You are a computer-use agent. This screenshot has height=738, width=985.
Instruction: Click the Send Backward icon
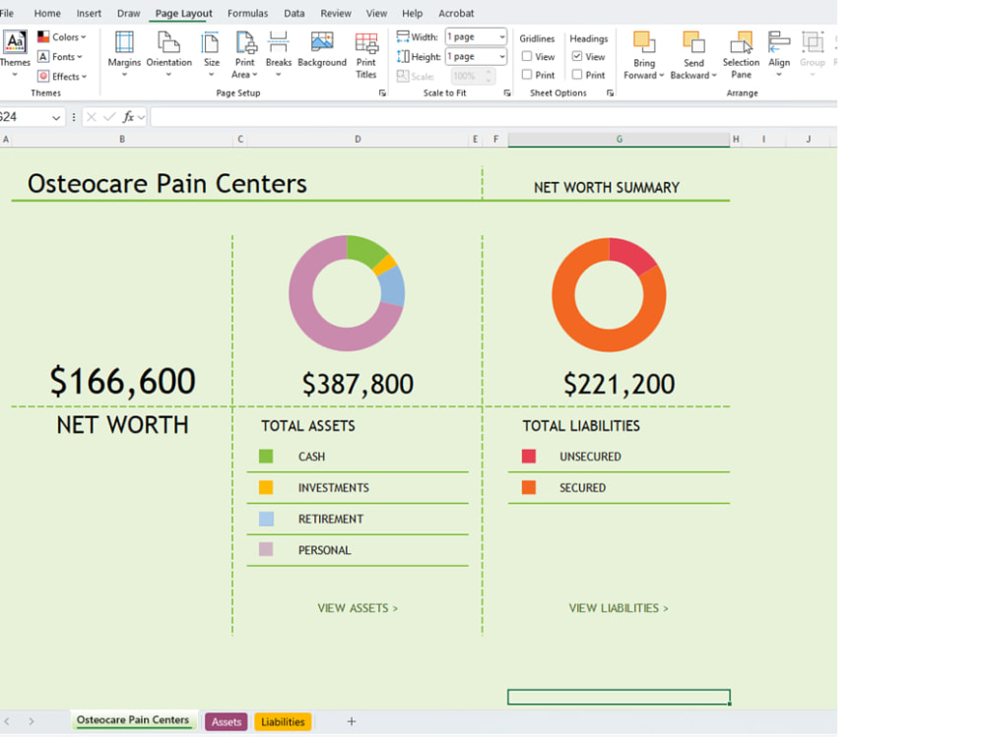pos(693,42)
